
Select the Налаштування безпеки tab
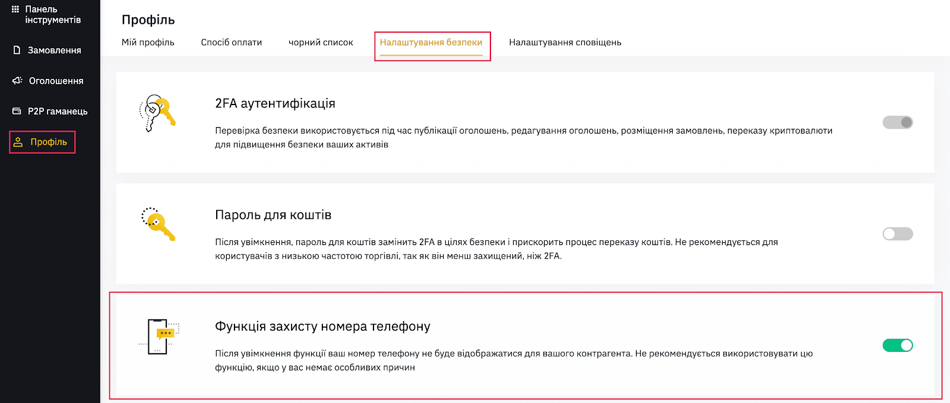[x=431, y=42]
